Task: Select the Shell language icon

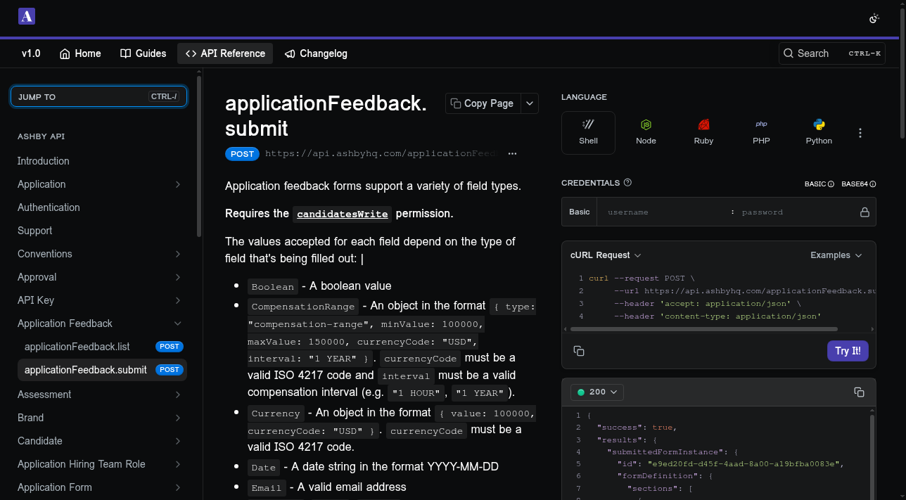Action: click(x=588, y=132)
